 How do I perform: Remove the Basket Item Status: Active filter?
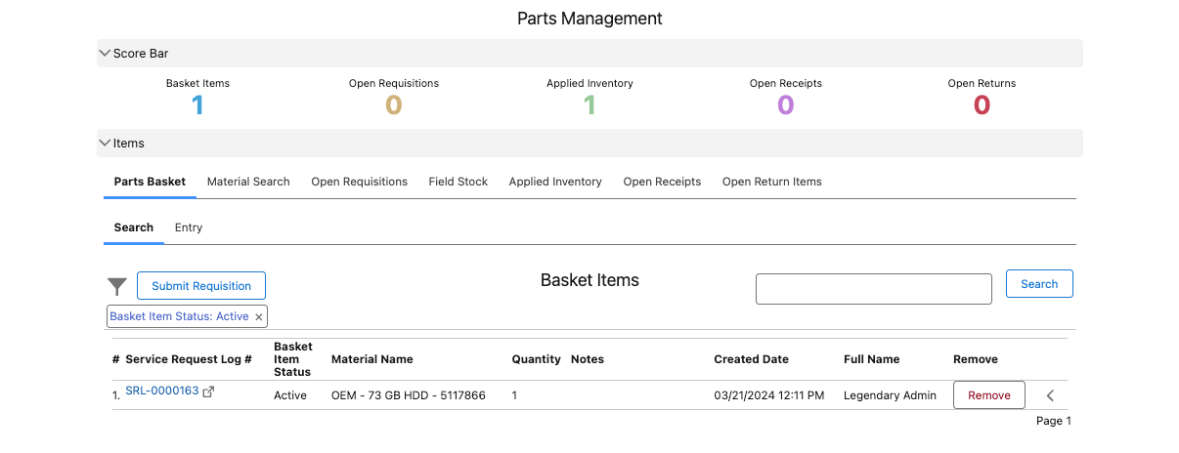[x=259, y=317]
